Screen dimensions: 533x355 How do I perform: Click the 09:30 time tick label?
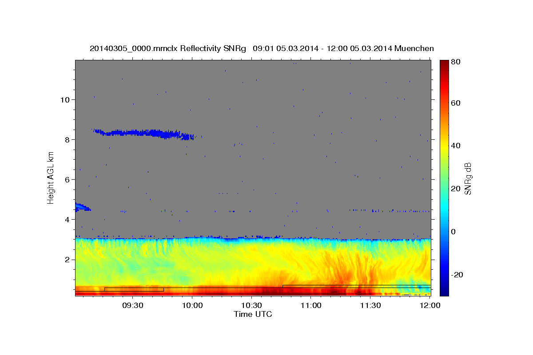[x=133, y=306]
